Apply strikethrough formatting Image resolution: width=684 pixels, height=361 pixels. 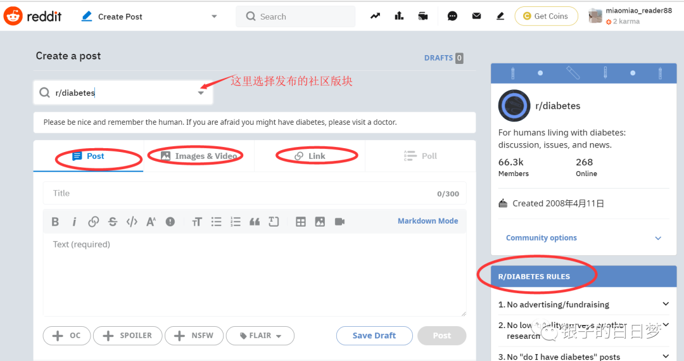click(113, 222)
